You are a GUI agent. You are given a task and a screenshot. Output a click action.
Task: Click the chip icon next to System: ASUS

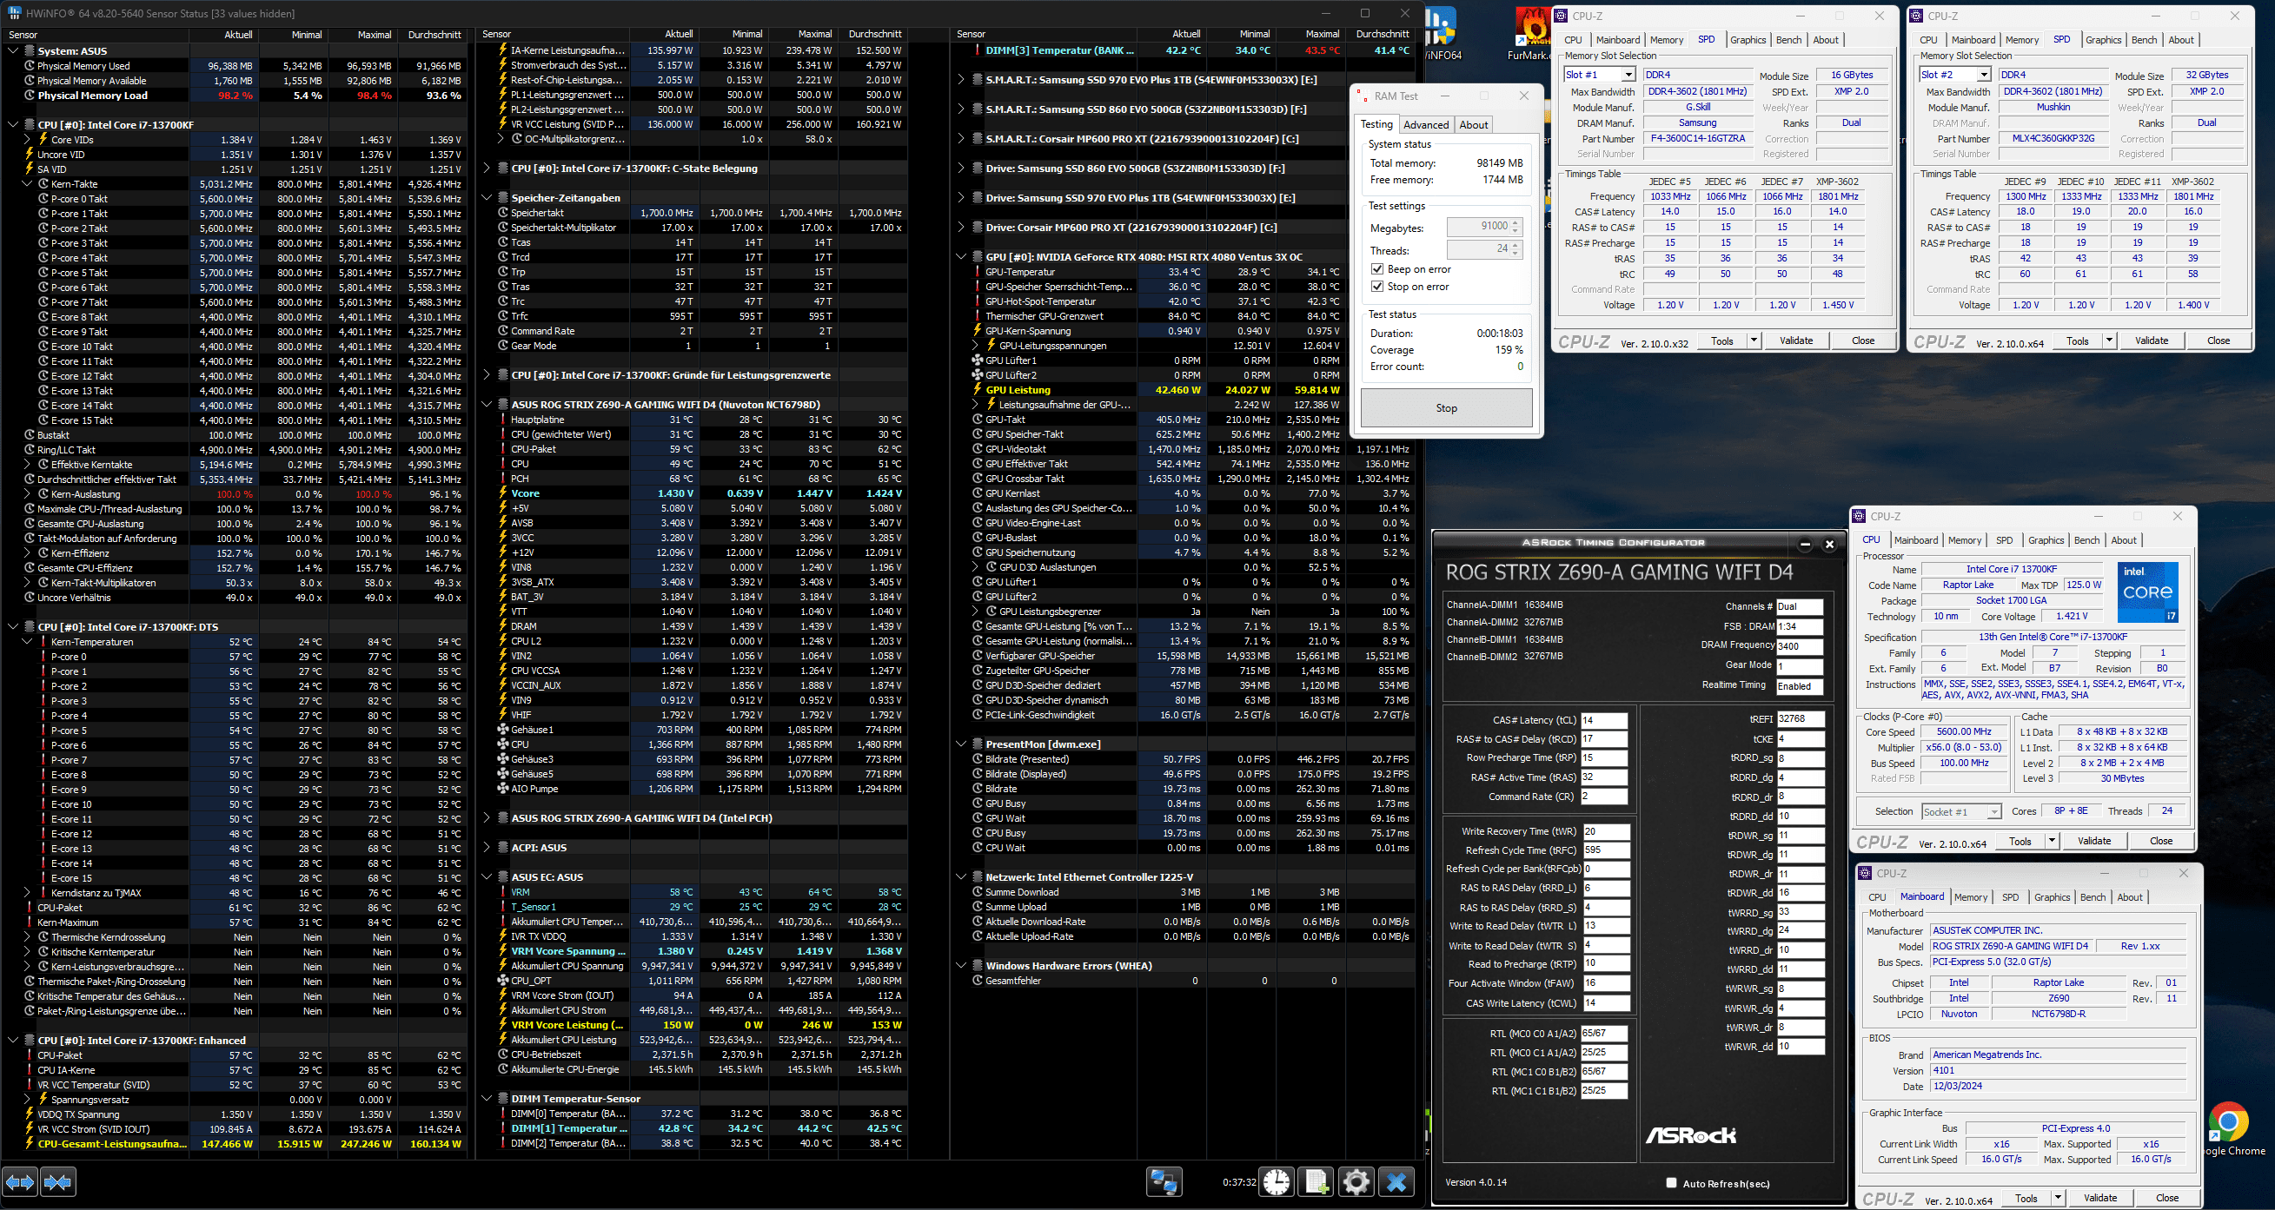click(30, 51)
